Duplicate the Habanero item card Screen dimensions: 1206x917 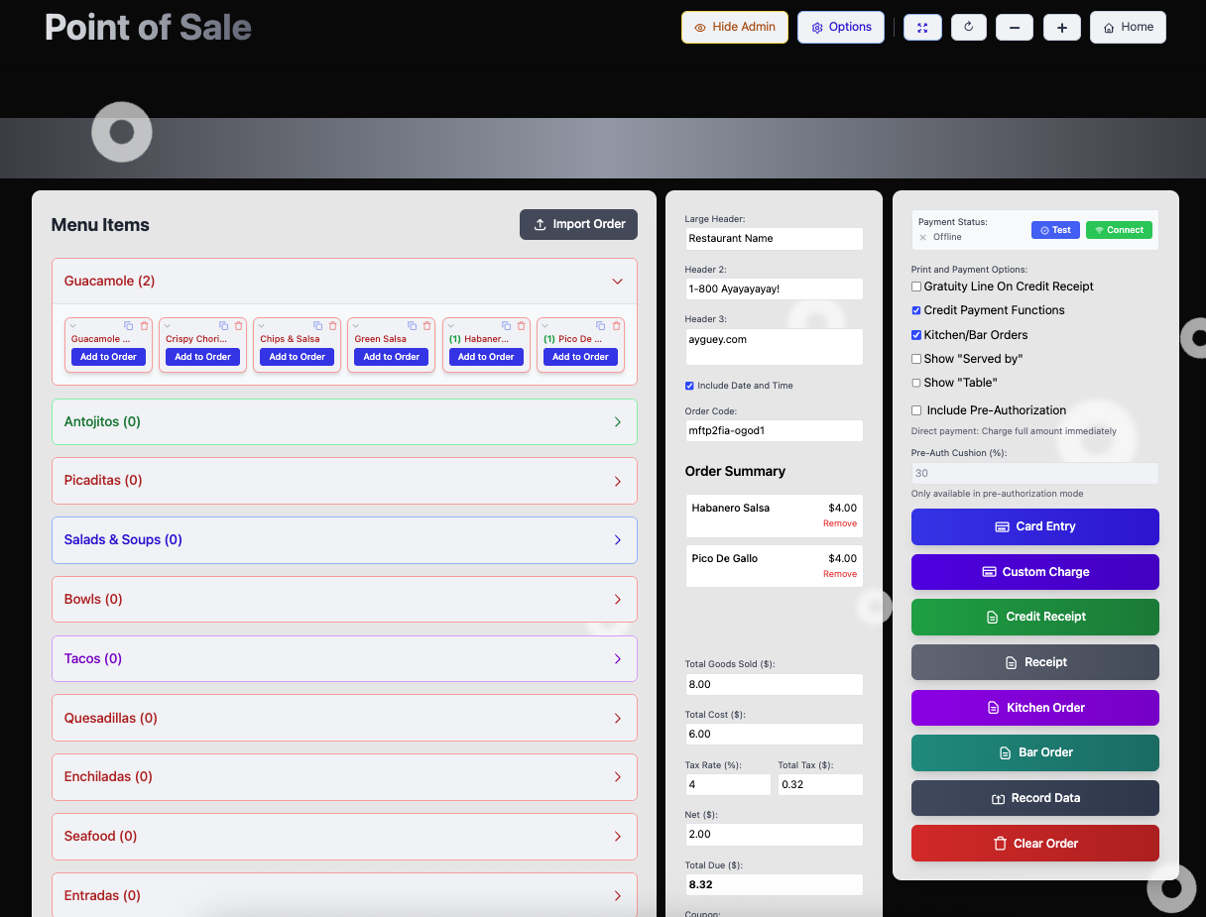click(506, 325)
